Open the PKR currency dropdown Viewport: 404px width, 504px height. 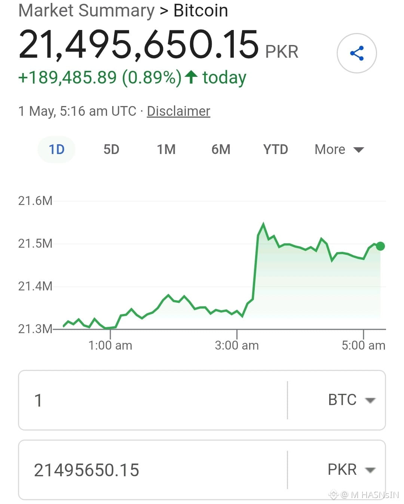click(x=351, y=470)
